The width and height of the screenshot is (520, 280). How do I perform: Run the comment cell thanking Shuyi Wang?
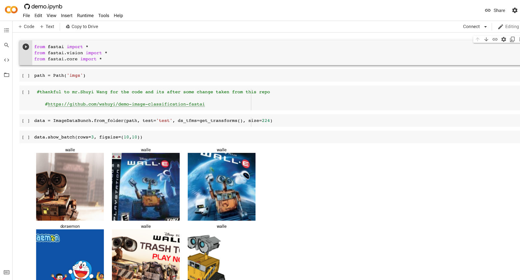26,92
